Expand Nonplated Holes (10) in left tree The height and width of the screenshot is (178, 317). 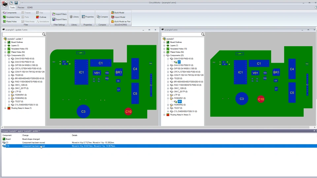(x=5, y=49)
